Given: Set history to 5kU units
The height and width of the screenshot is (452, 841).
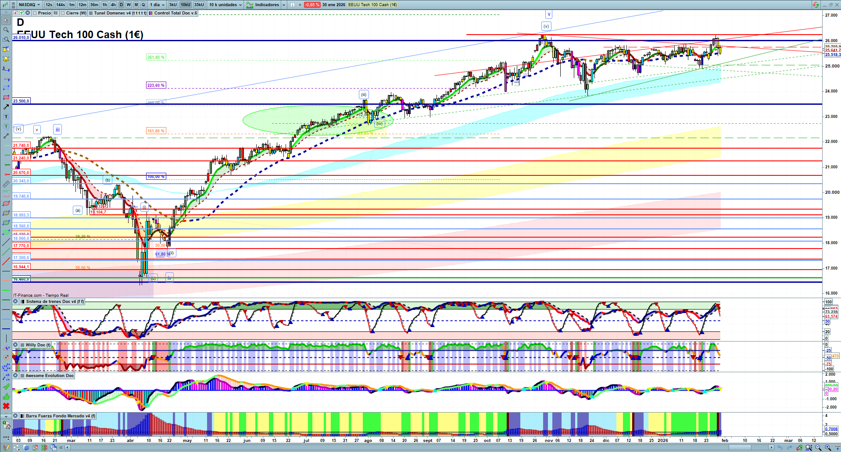Looking at the screenshot, I should coord(173,5).
